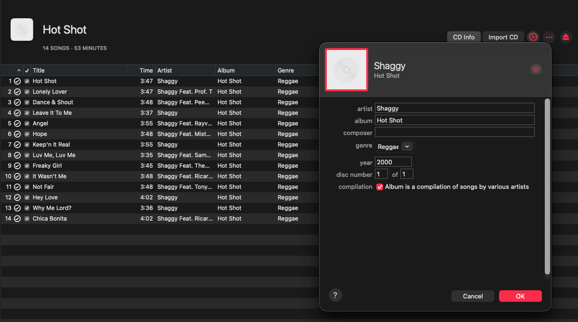Click the CD settings gear icon
This screenshot has width=578, height=322.
(533, 37)
